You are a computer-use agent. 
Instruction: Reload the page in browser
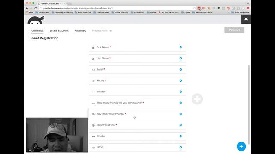click(x=35, y=8)
